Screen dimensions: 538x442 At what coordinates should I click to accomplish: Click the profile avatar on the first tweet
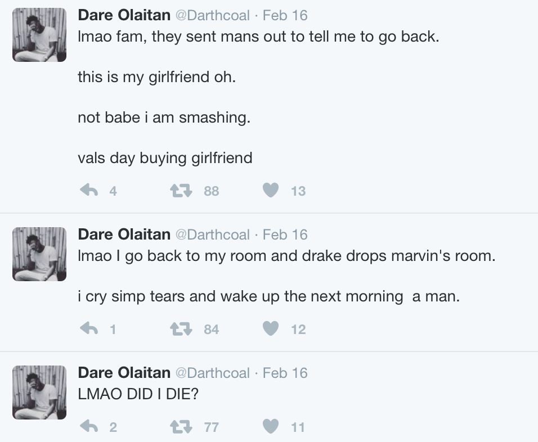coord(39,35)
